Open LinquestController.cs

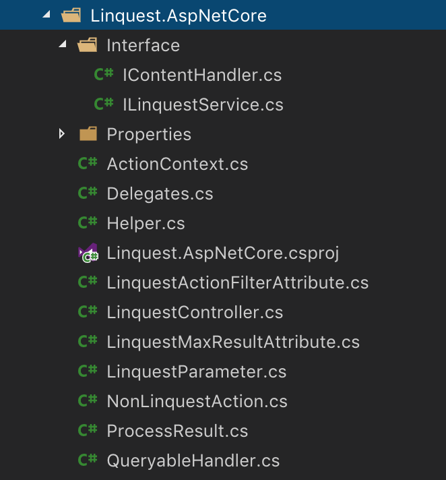coord(195,312)
